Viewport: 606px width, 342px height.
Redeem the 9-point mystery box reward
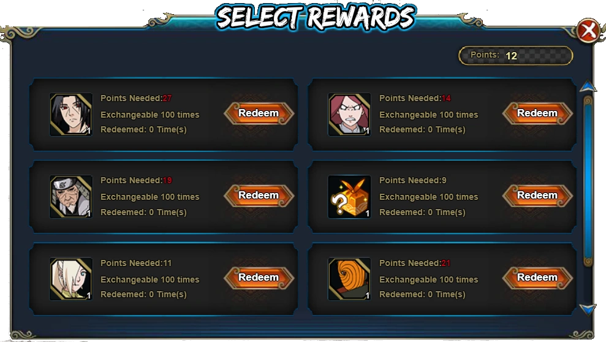coord(537,196)
